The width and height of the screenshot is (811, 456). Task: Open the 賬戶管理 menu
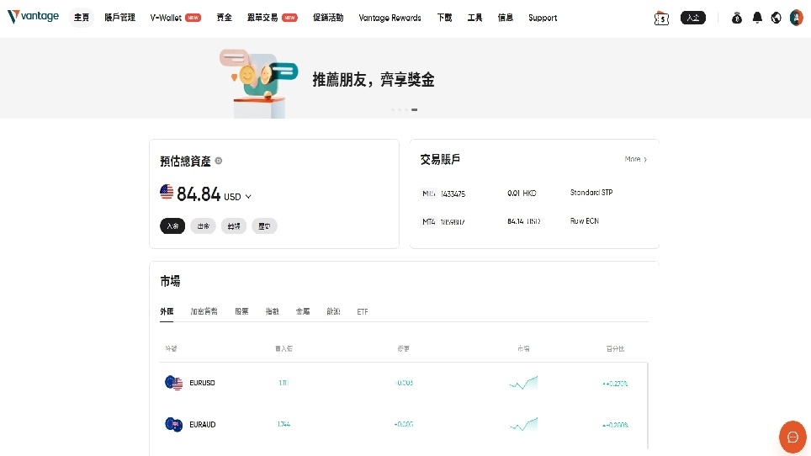(119, 18)
